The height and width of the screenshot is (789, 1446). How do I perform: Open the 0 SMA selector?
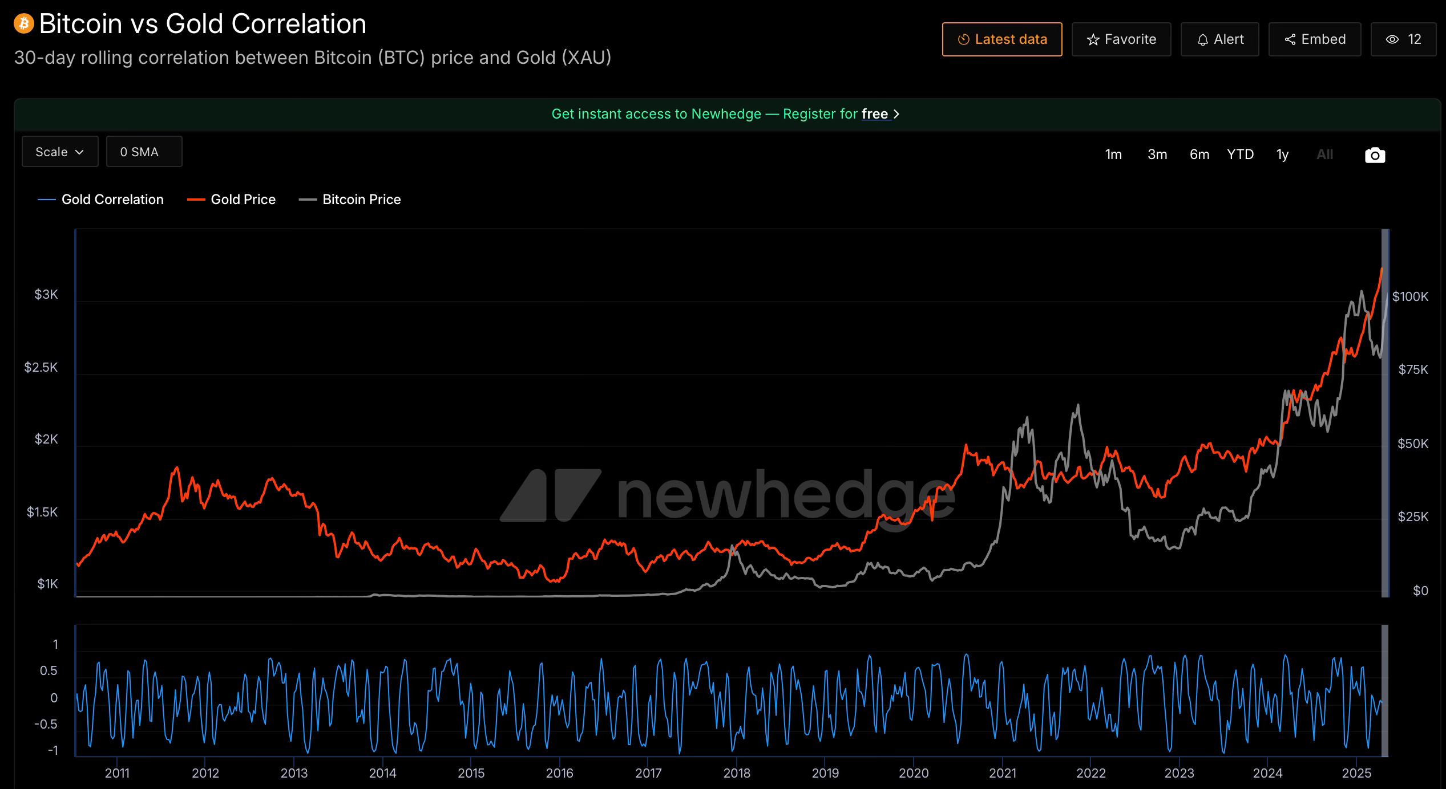point(144,152)
